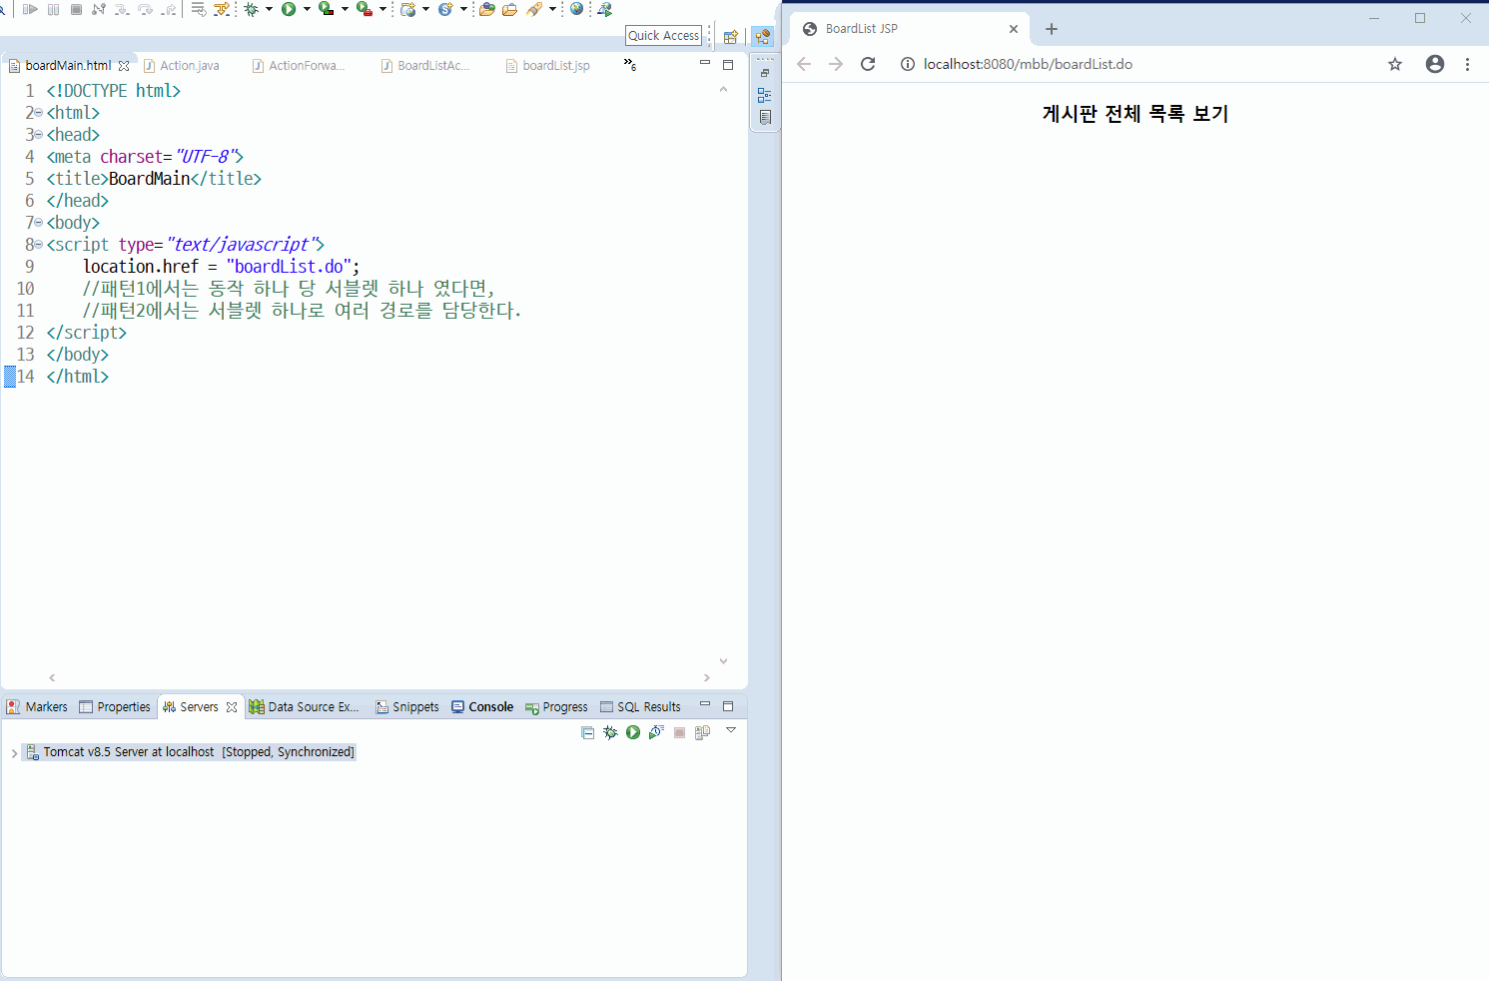The width and height of the screenshot is (1489, 981).
Task: Click the Collapse All icon in the Servers view
Action: pos(587,732)
